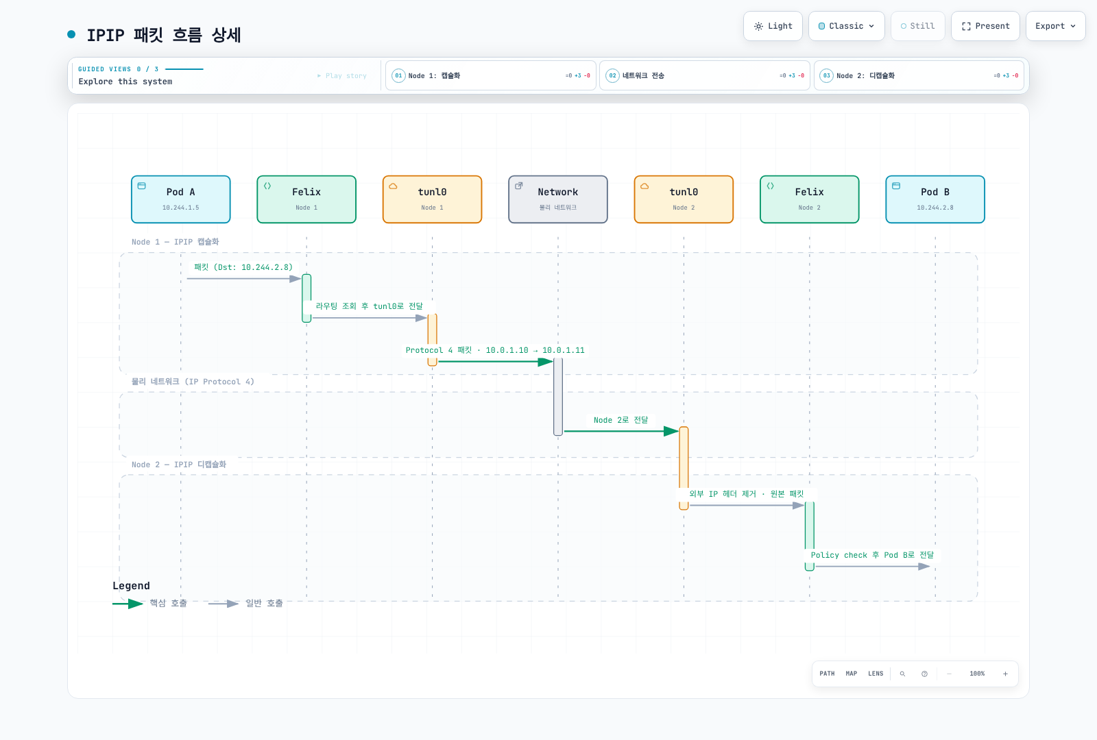The image size is (1097, 740).
Task: Click the '핵심 호출' legend entry
Action: [150, 604]
